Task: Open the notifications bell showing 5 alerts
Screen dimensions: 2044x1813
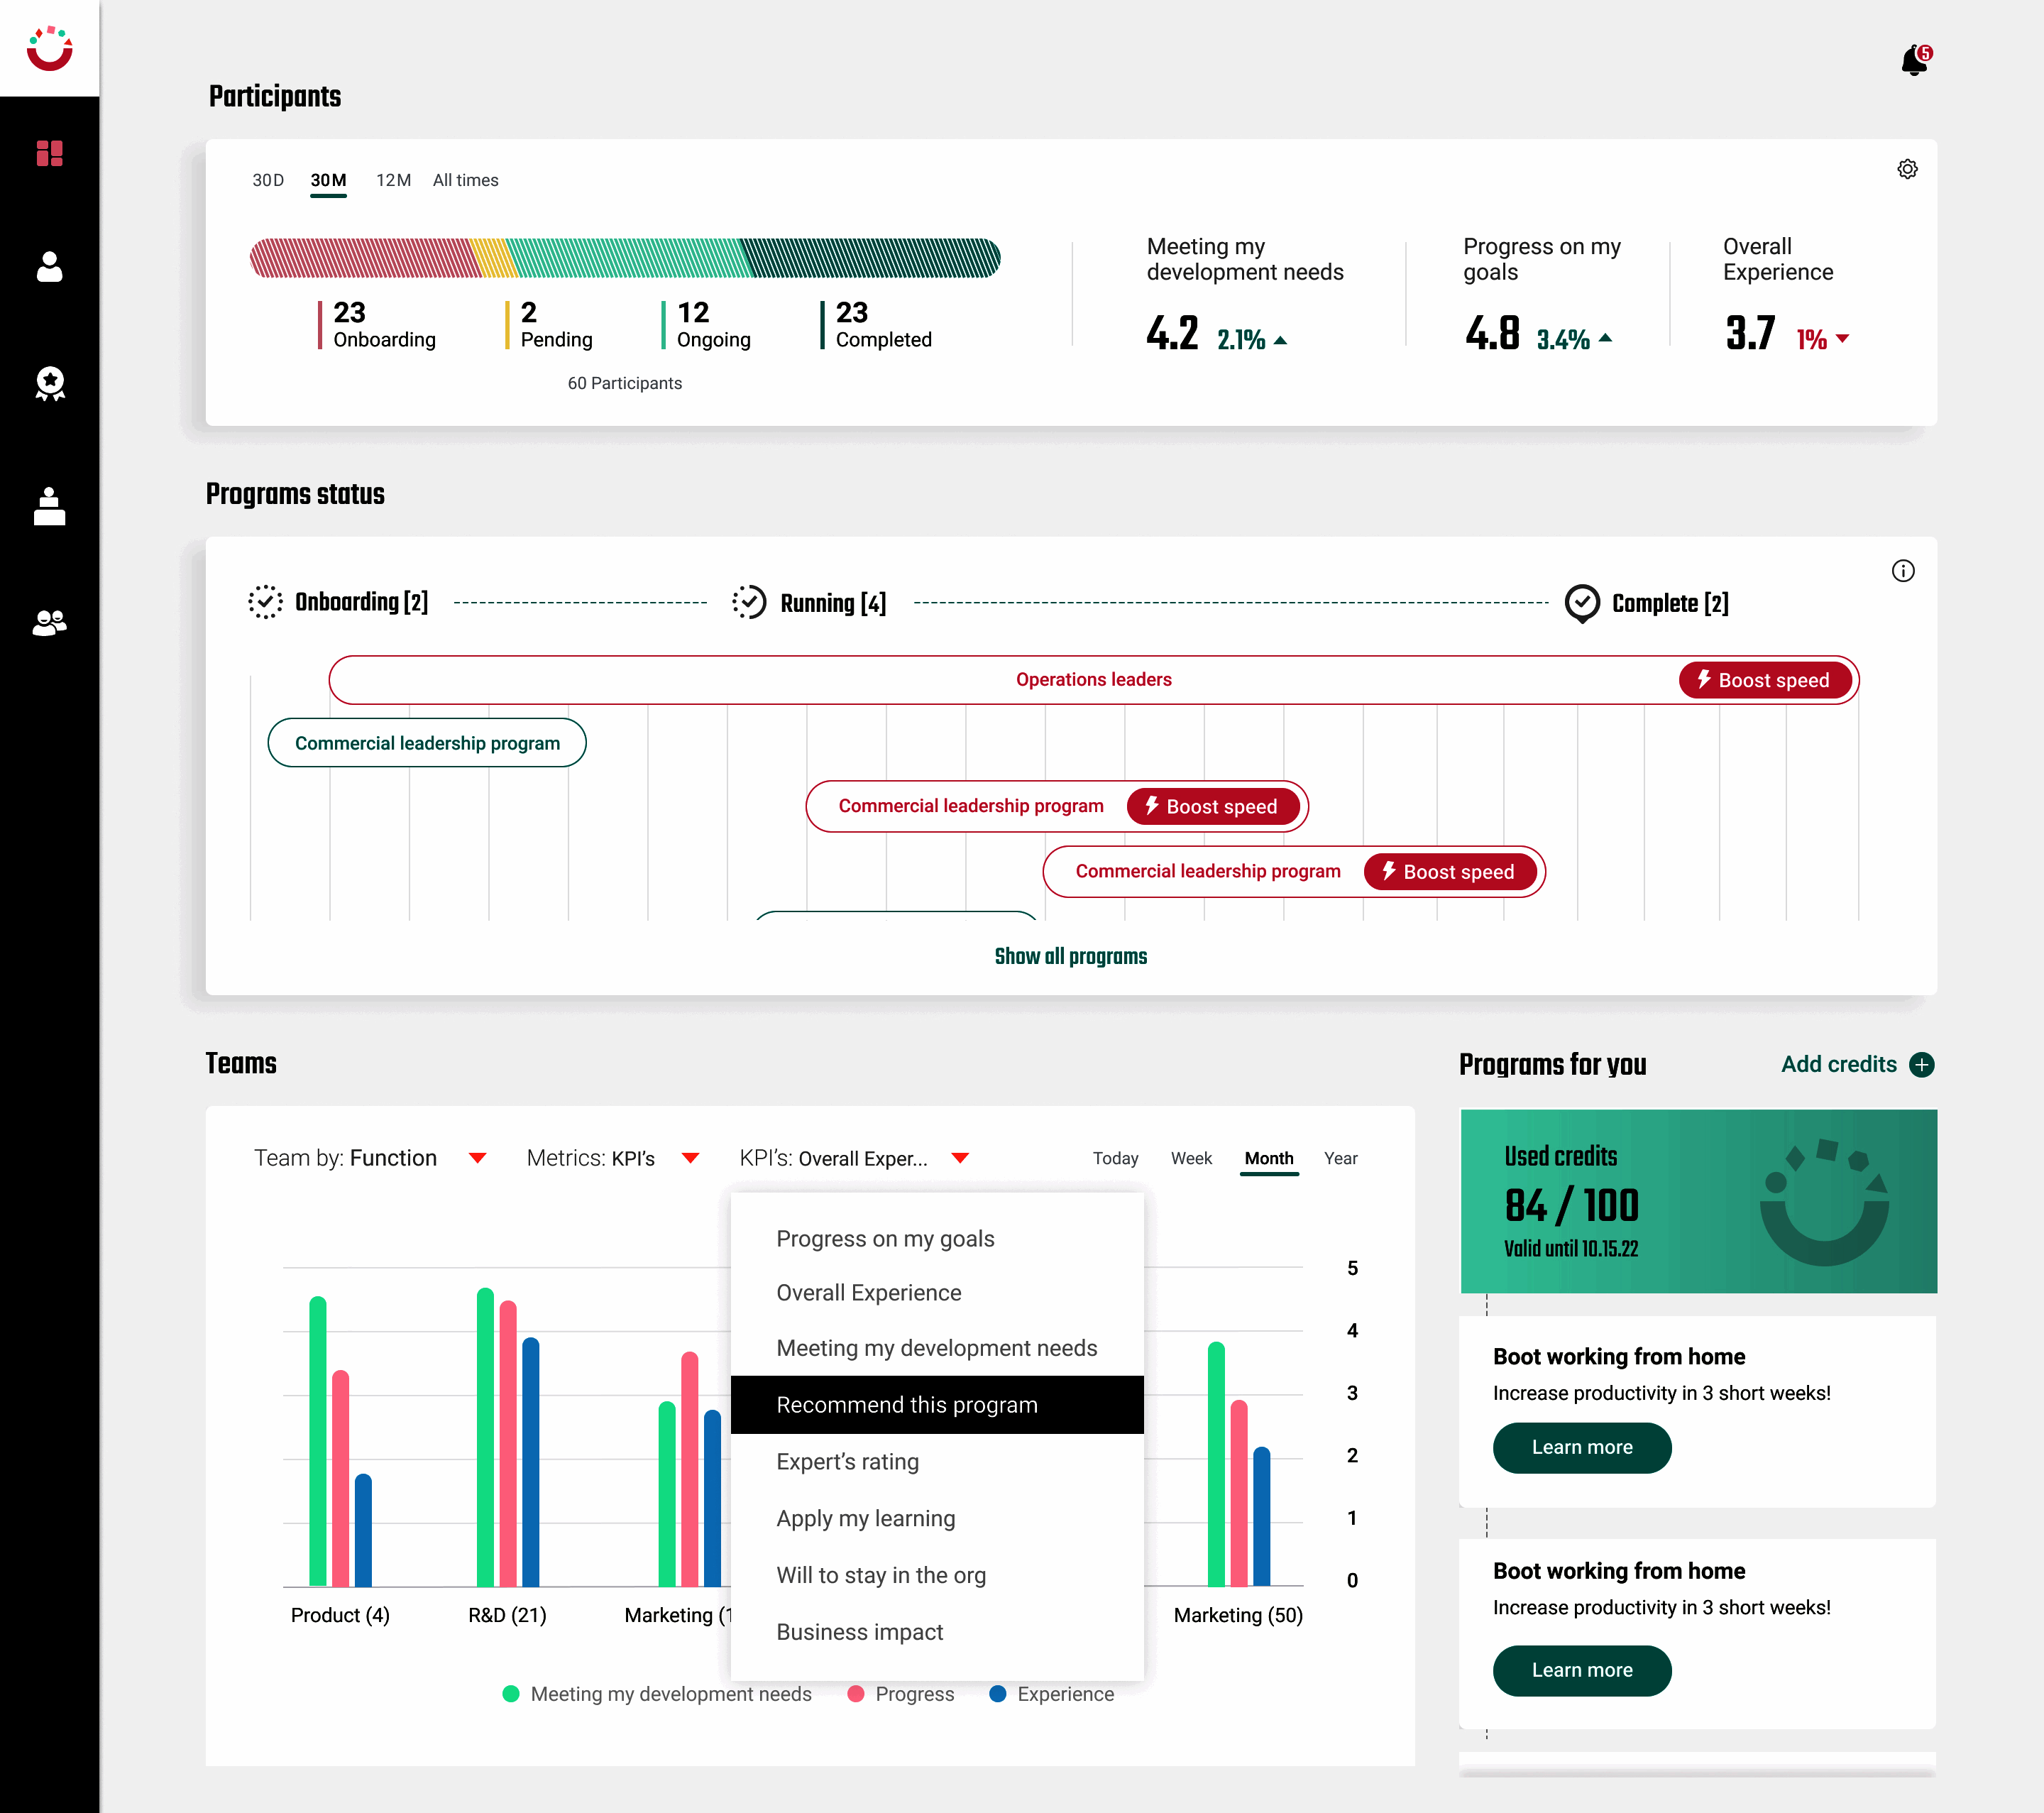Action: (1913, 58)
